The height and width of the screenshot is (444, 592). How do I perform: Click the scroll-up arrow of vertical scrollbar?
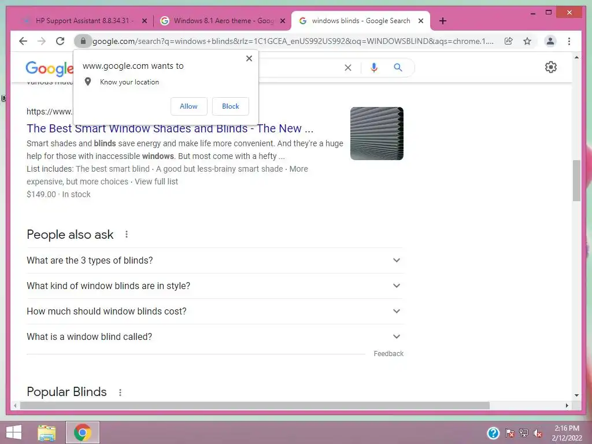click(x=576, y=57)
